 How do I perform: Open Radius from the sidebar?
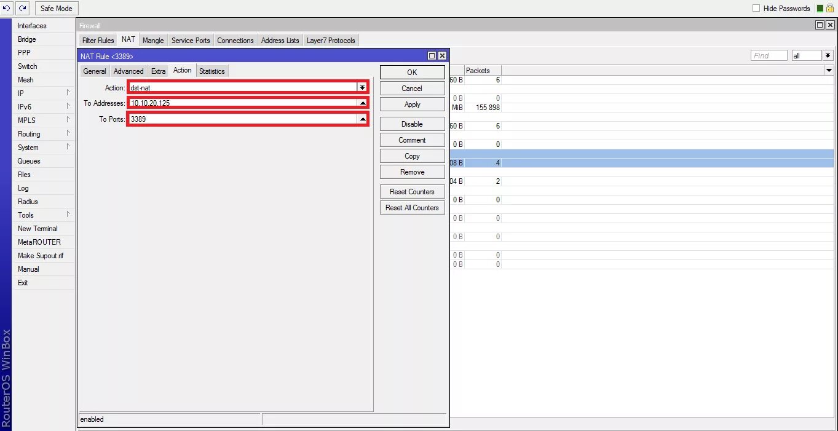tap(43, 202)
